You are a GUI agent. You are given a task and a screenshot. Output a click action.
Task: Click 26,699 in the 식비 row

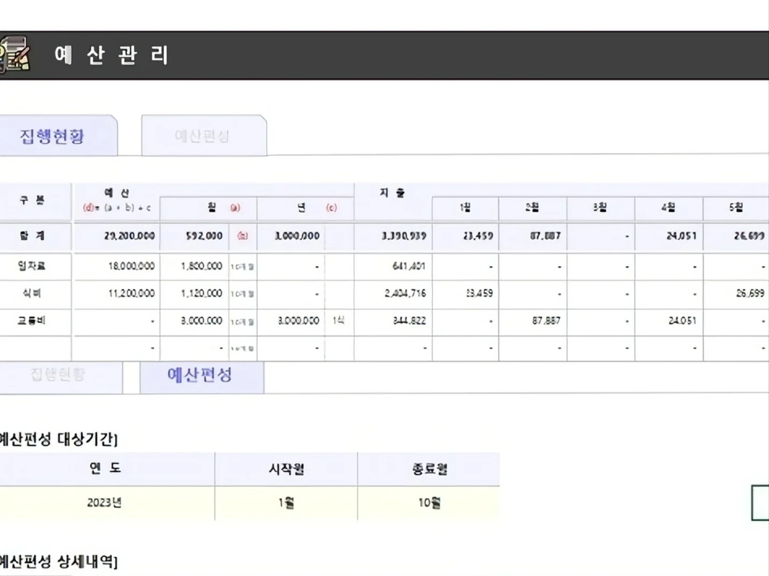click(x=736, y=294)
